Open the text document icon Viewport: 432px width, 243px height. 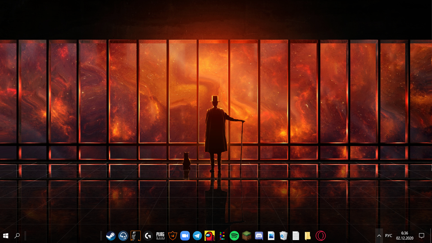tap(296, 236)
